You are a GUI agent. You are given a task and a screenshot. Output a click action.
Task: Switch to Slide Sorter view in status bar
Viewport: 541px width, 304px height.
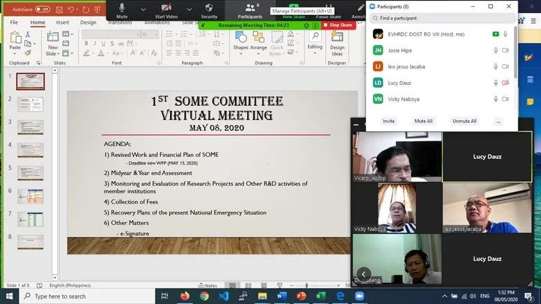pyautogui.click(x=248, y=286)
